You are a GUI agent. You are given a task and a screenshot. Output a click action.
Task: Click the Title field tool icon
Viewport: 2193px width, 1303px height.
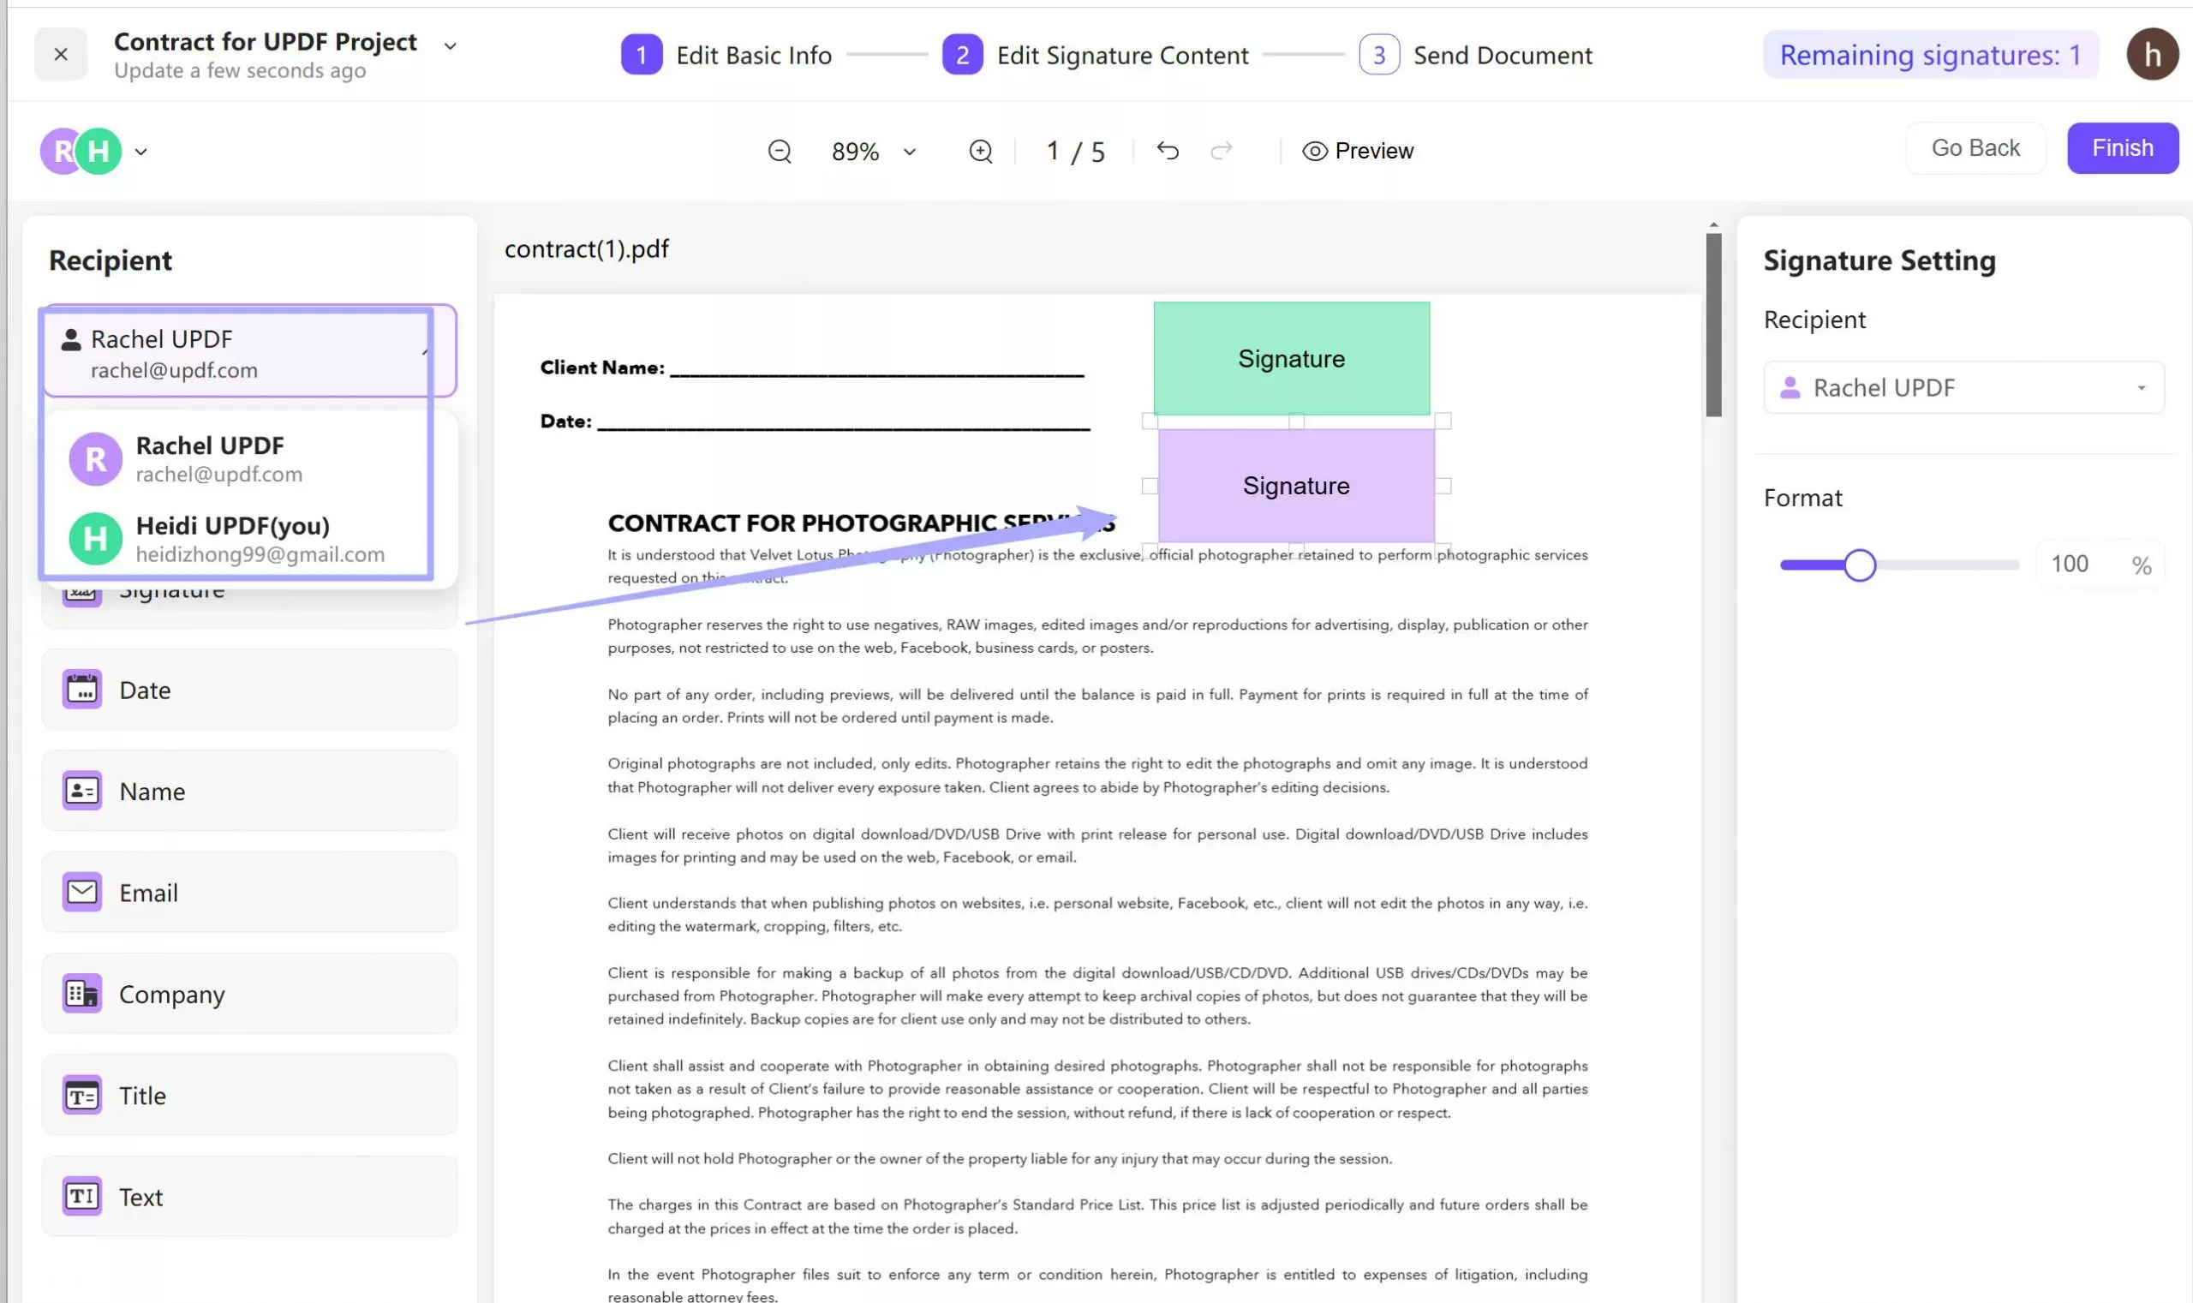[x=81, y=1095]
